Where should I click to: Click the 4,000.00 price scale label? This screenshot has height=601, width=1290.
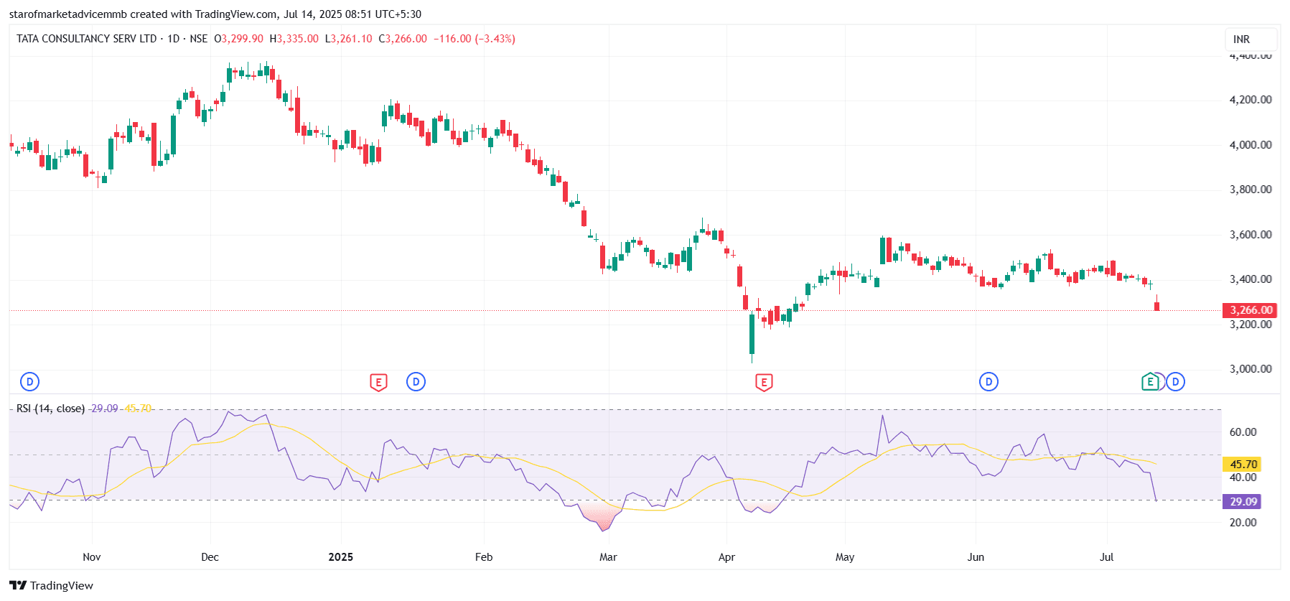[x=1251, y=145]
